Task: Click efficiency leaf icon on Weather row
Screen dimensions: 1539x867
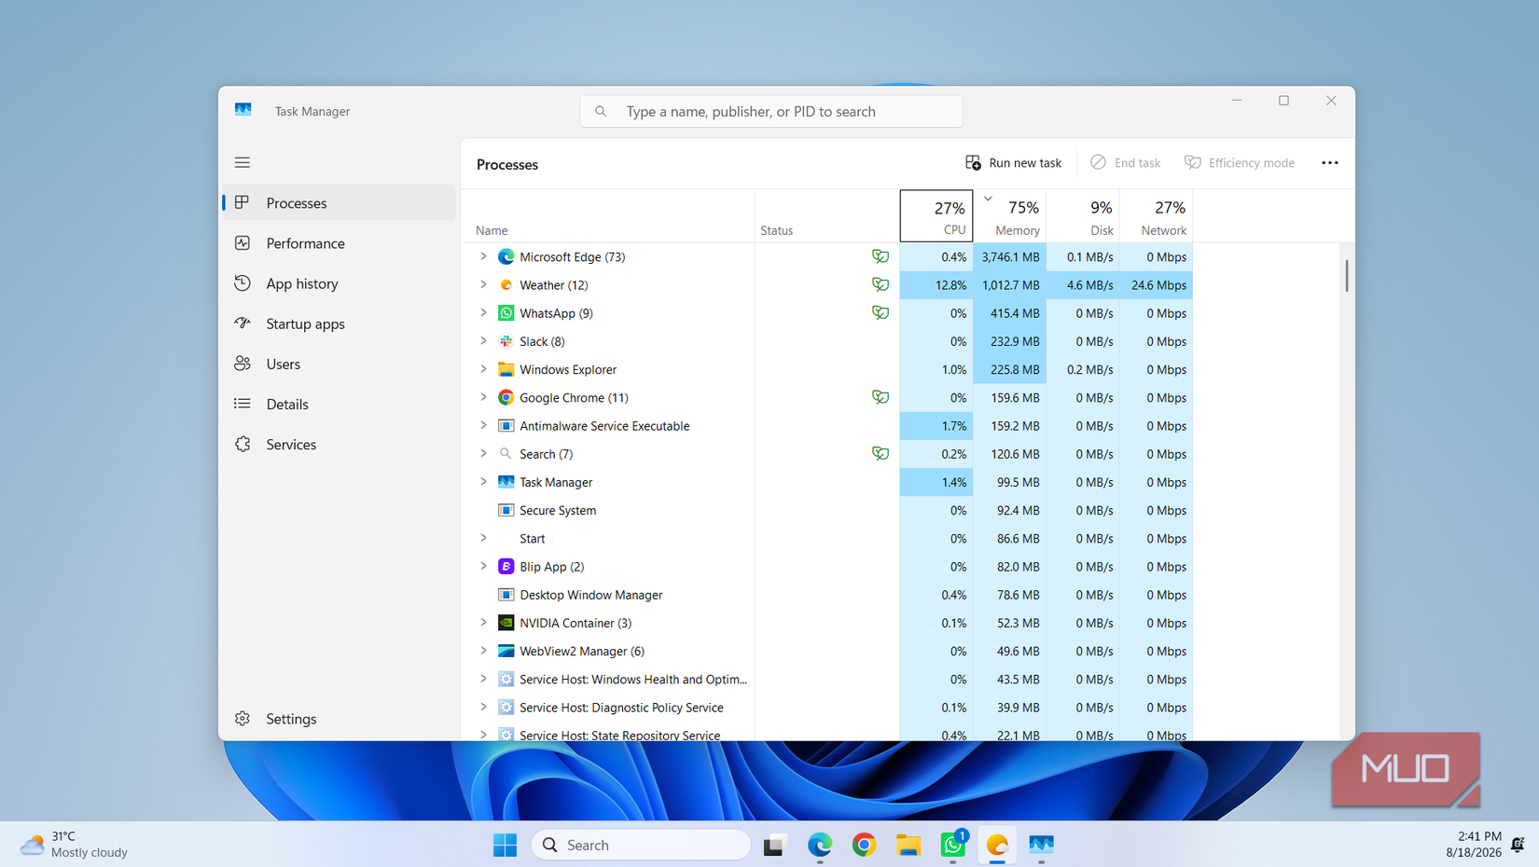Action: click(x=880, y=283)
